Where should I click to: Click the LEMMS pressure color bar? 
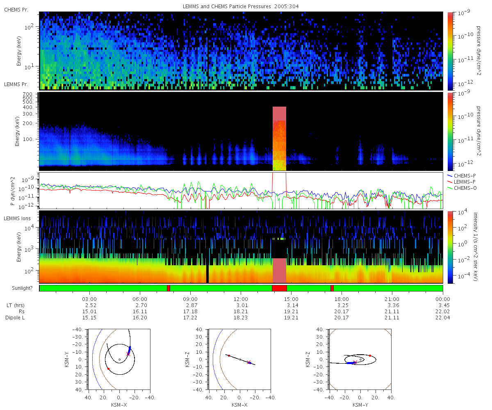point(450,131)
